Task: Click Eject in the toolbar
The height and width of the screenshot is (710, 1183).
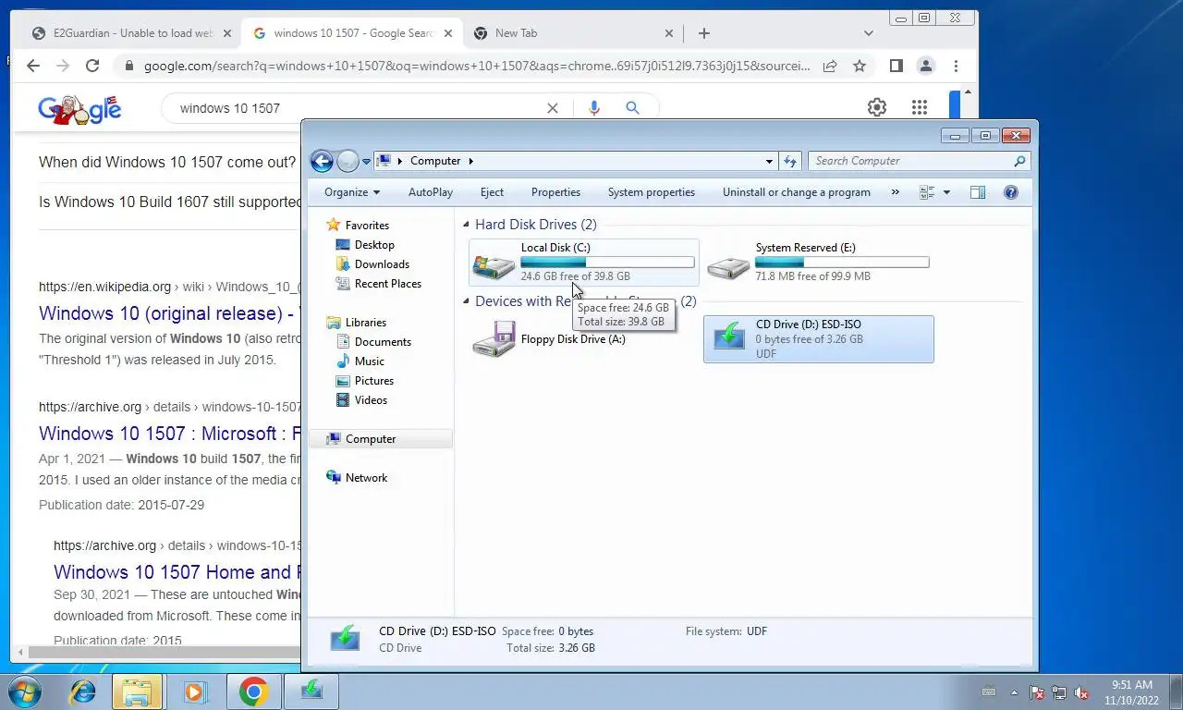Action: [x=492, y=192]
